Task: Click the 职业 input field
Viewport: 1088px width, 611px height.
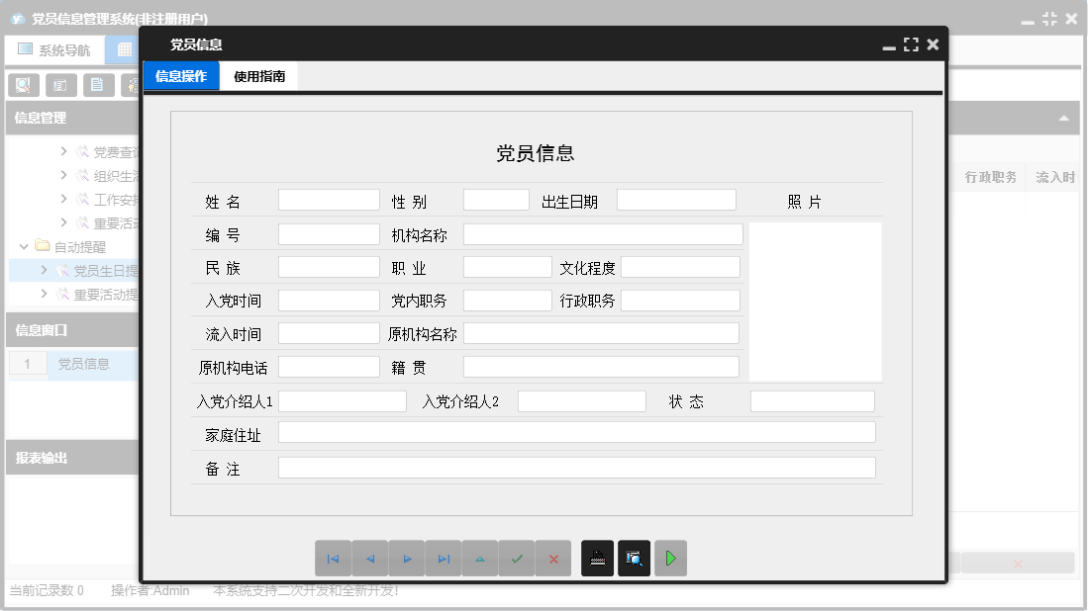Action: (507, 267)
